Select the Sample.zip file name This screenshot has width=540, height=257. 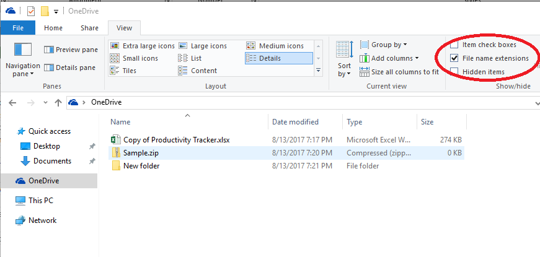(141, 153)
